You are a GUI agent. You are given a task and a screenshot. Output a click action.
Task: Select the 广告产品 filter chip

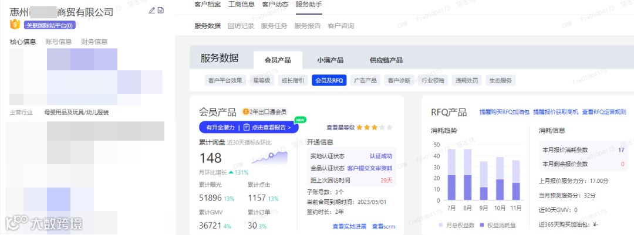pyautogui.click(x=366, y=80)
